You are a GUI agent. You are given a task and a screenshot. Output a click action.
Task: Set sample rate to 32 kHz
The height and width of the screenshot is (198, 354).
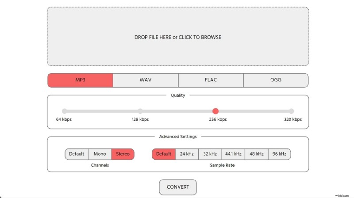point(210,154)
